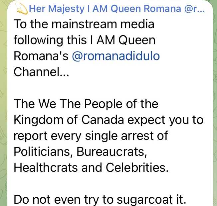Click the word 'Bureaucrats,' in message
Viewport: 217px width, 206px height.
coord(112,152)
